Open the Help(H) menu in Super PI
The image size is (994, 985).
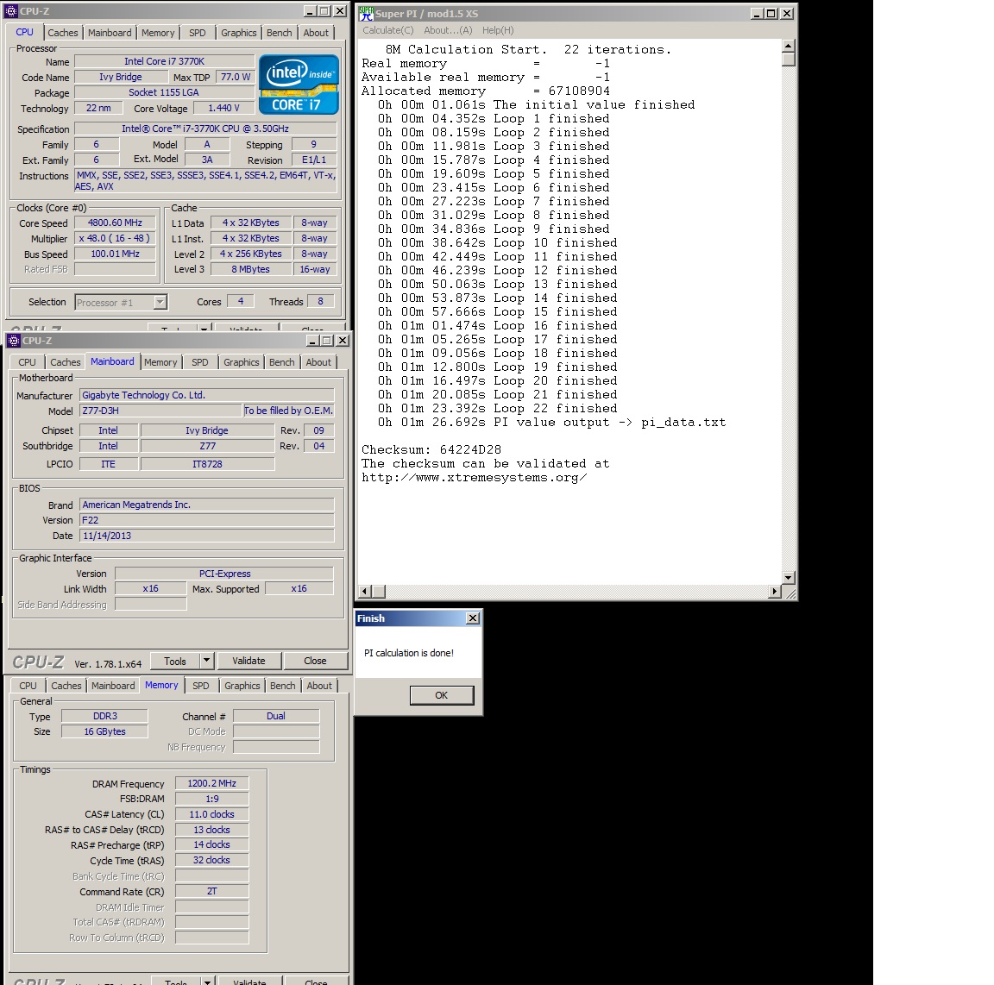pos(498,30)
